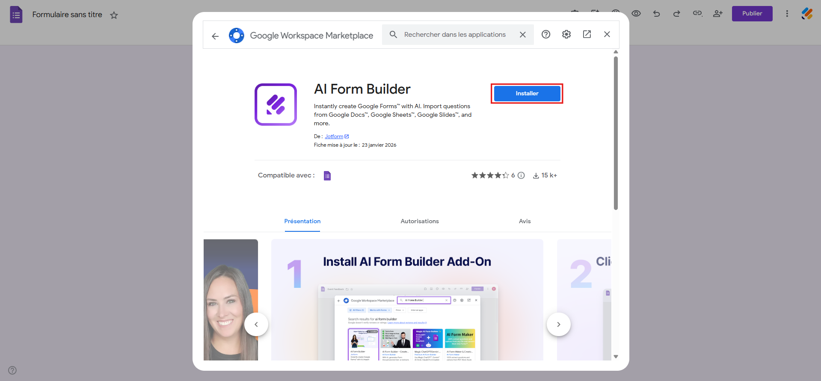Click the Google Workspace Marketplace logo
Viewport: 821px width, 381px height.
point(237,35)
